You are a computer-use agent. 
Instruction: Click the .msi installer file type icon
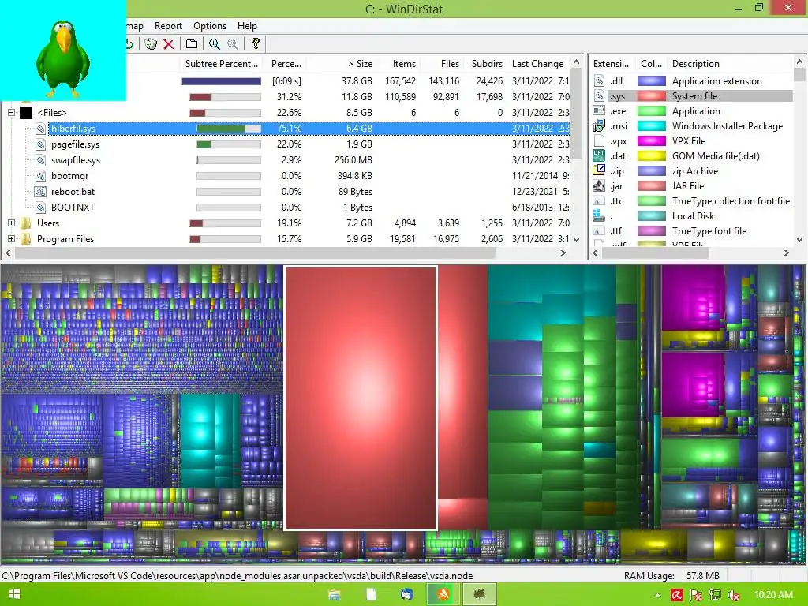(x=599, y=125)
